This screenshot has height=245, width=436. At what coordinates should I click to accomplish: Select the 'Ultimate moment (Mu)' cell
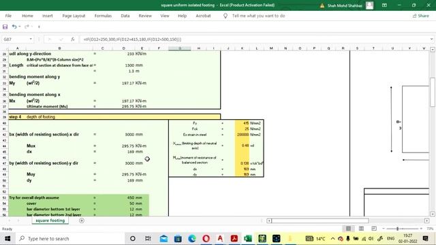(x=47, y=106)
